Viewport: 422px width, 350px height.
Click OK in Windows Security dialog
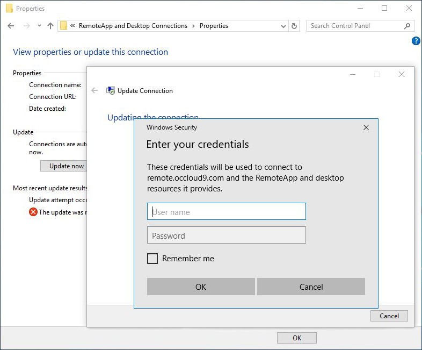tap(201, 287)
